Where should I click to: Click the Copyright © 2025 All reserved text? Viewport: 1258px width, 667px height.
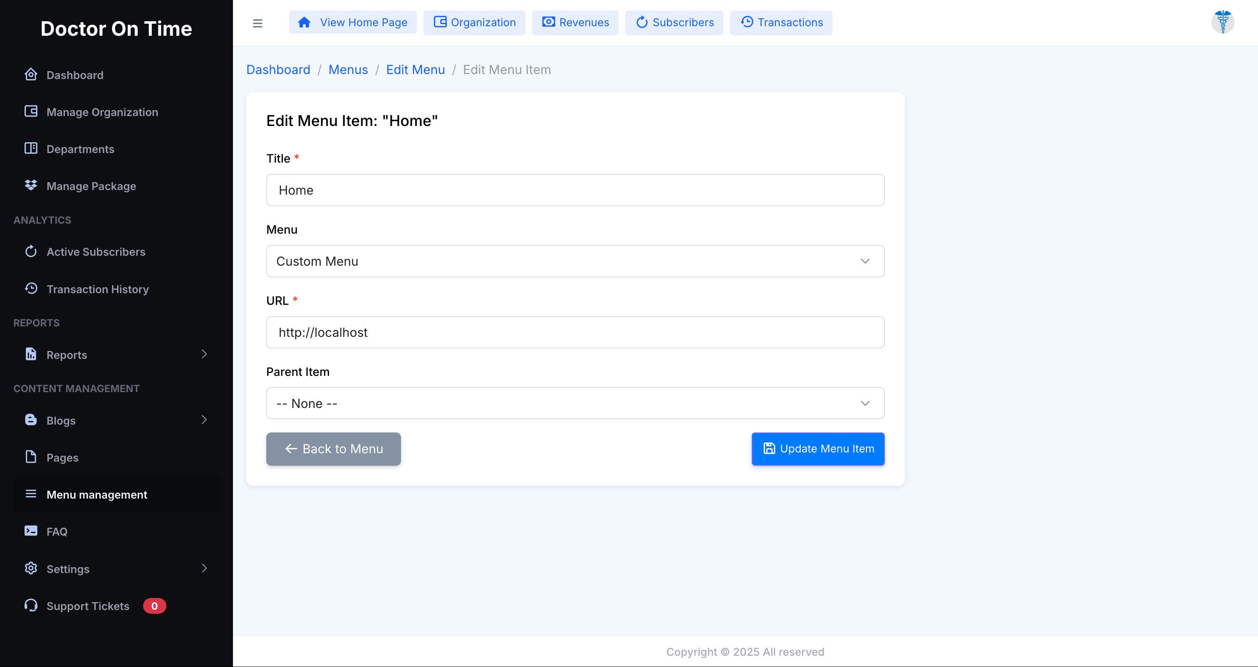(745, 652)
